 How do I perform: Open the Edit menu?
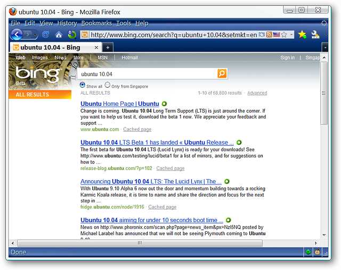[30, 23]
